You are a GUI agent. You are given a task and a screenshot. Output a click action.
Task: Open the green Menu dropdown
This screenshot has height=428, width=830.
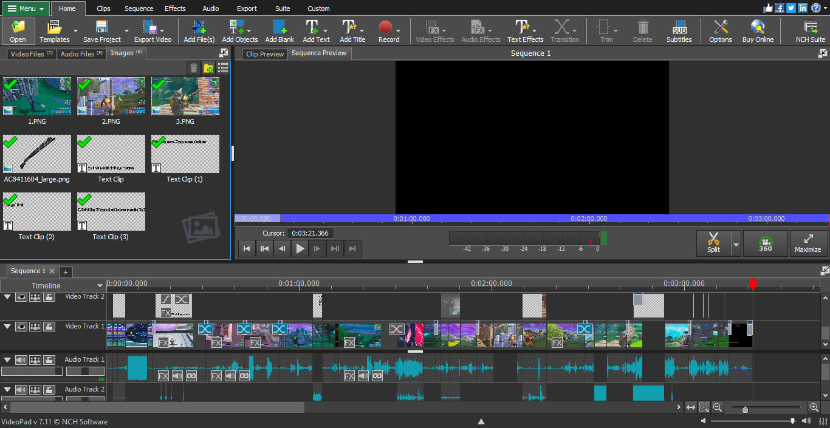(25, 8)
